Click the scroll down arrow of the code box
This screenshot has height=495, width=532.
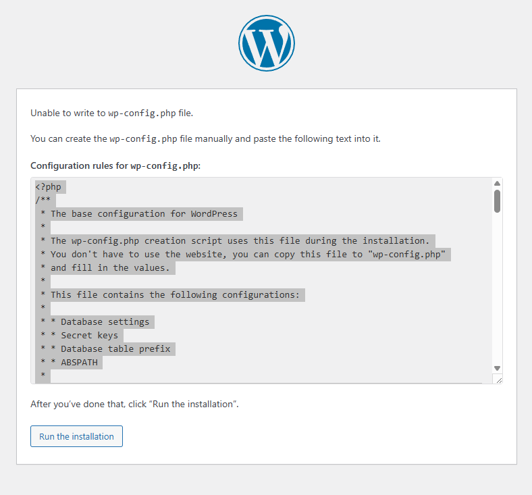(497, 368)
